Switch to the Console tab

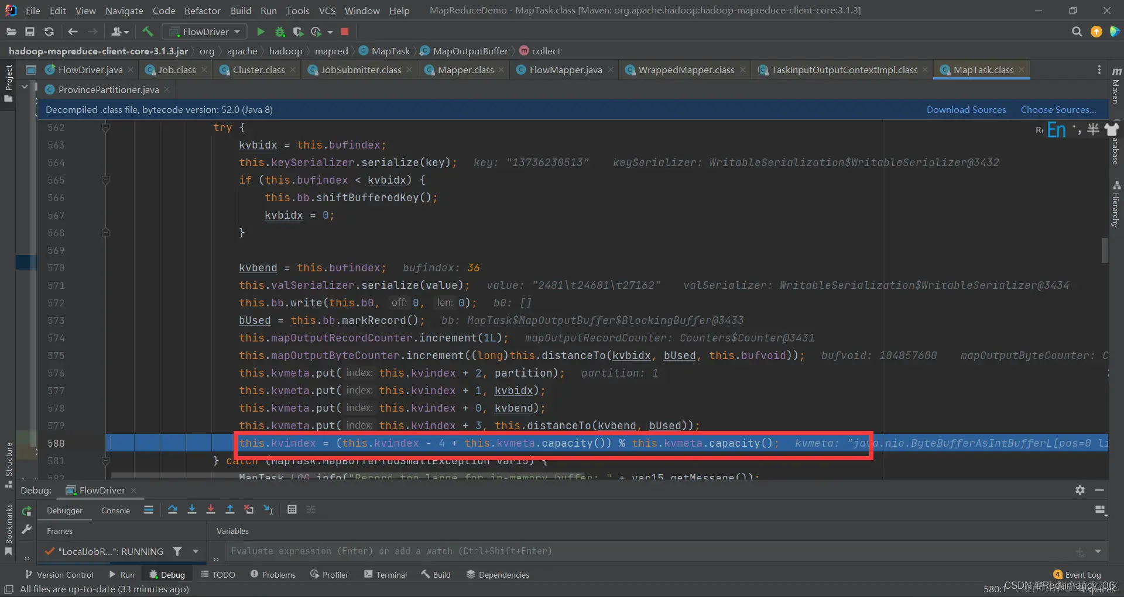pos(115,510)
